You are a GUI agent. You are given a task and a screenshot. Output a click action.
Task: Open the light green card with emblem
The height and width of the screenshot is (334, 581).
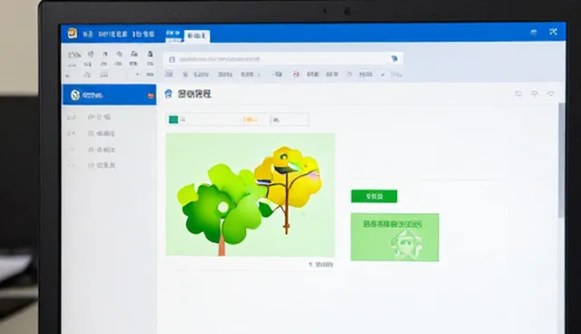395,237
